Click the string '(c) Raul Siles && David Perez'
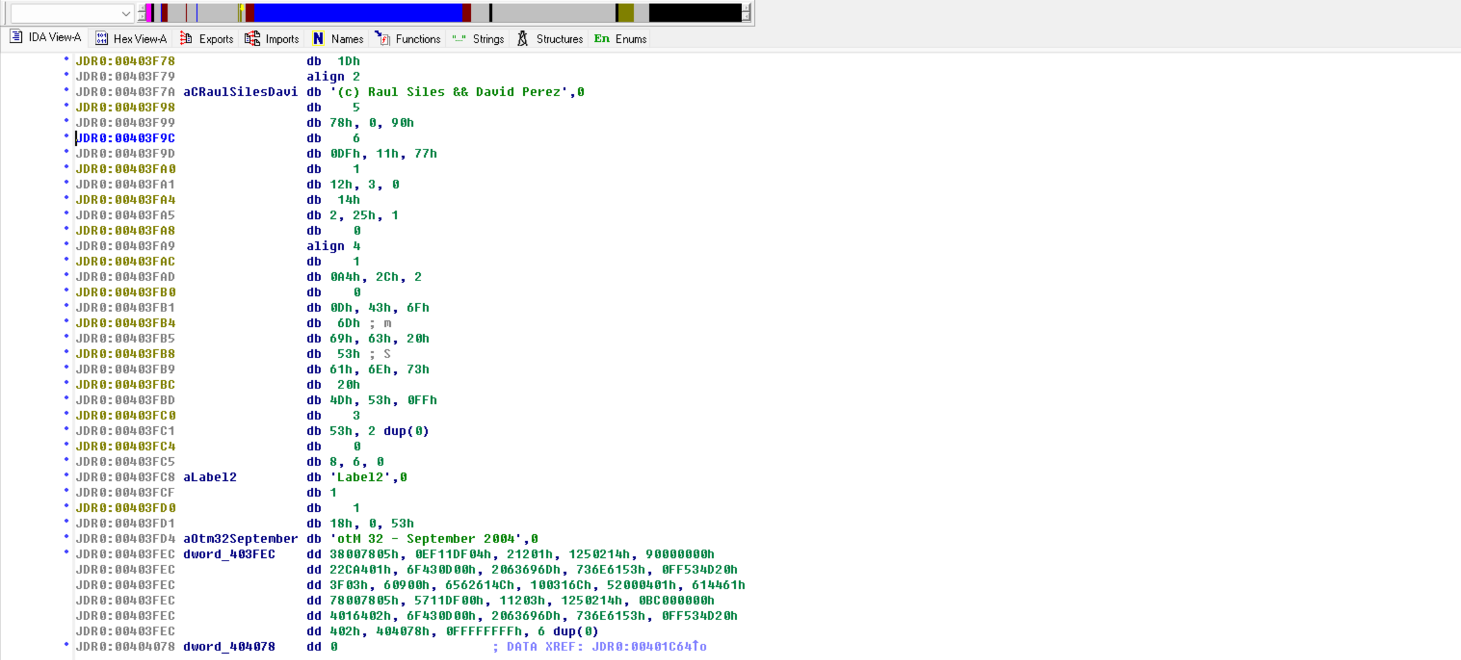Viewport: 1461px width, 660px height. click(x=450, y=92)
